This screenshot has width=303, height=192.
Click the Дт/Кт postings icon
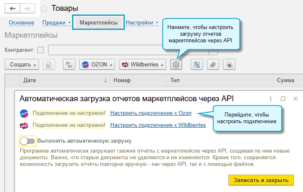click(69, 64)
